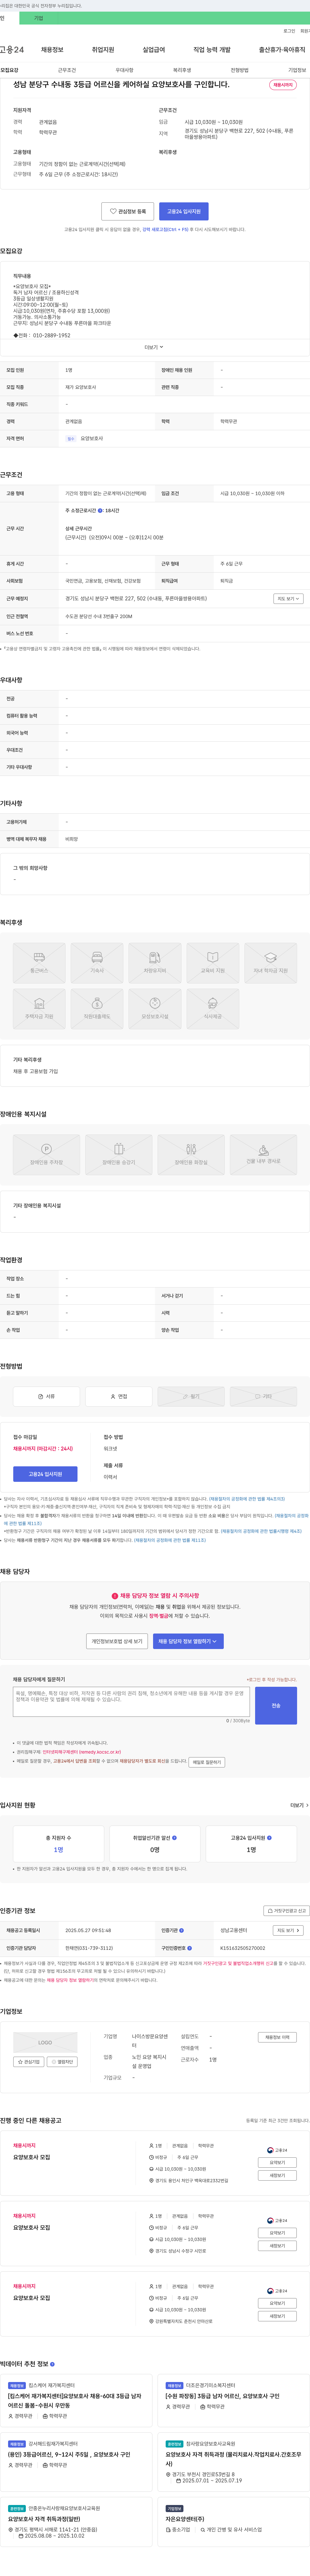310x2576 pixels.
Task: Click 개인정보보호법 상세 보기 button
Action: [117, 1641]
